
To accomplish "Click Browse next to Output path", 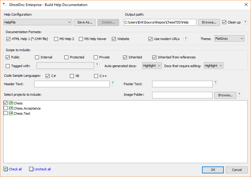I will coord(209,22).
